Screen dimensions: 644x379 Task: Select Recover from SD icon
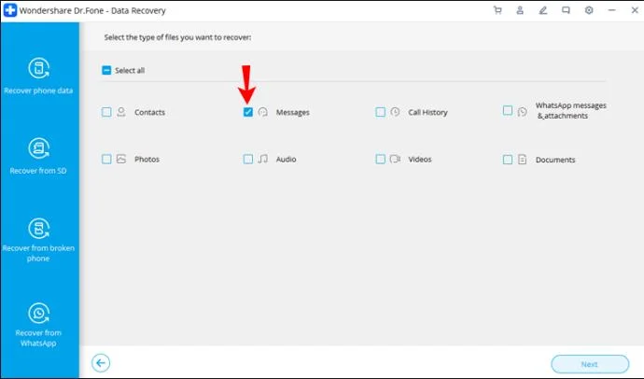tap(38, 147)
